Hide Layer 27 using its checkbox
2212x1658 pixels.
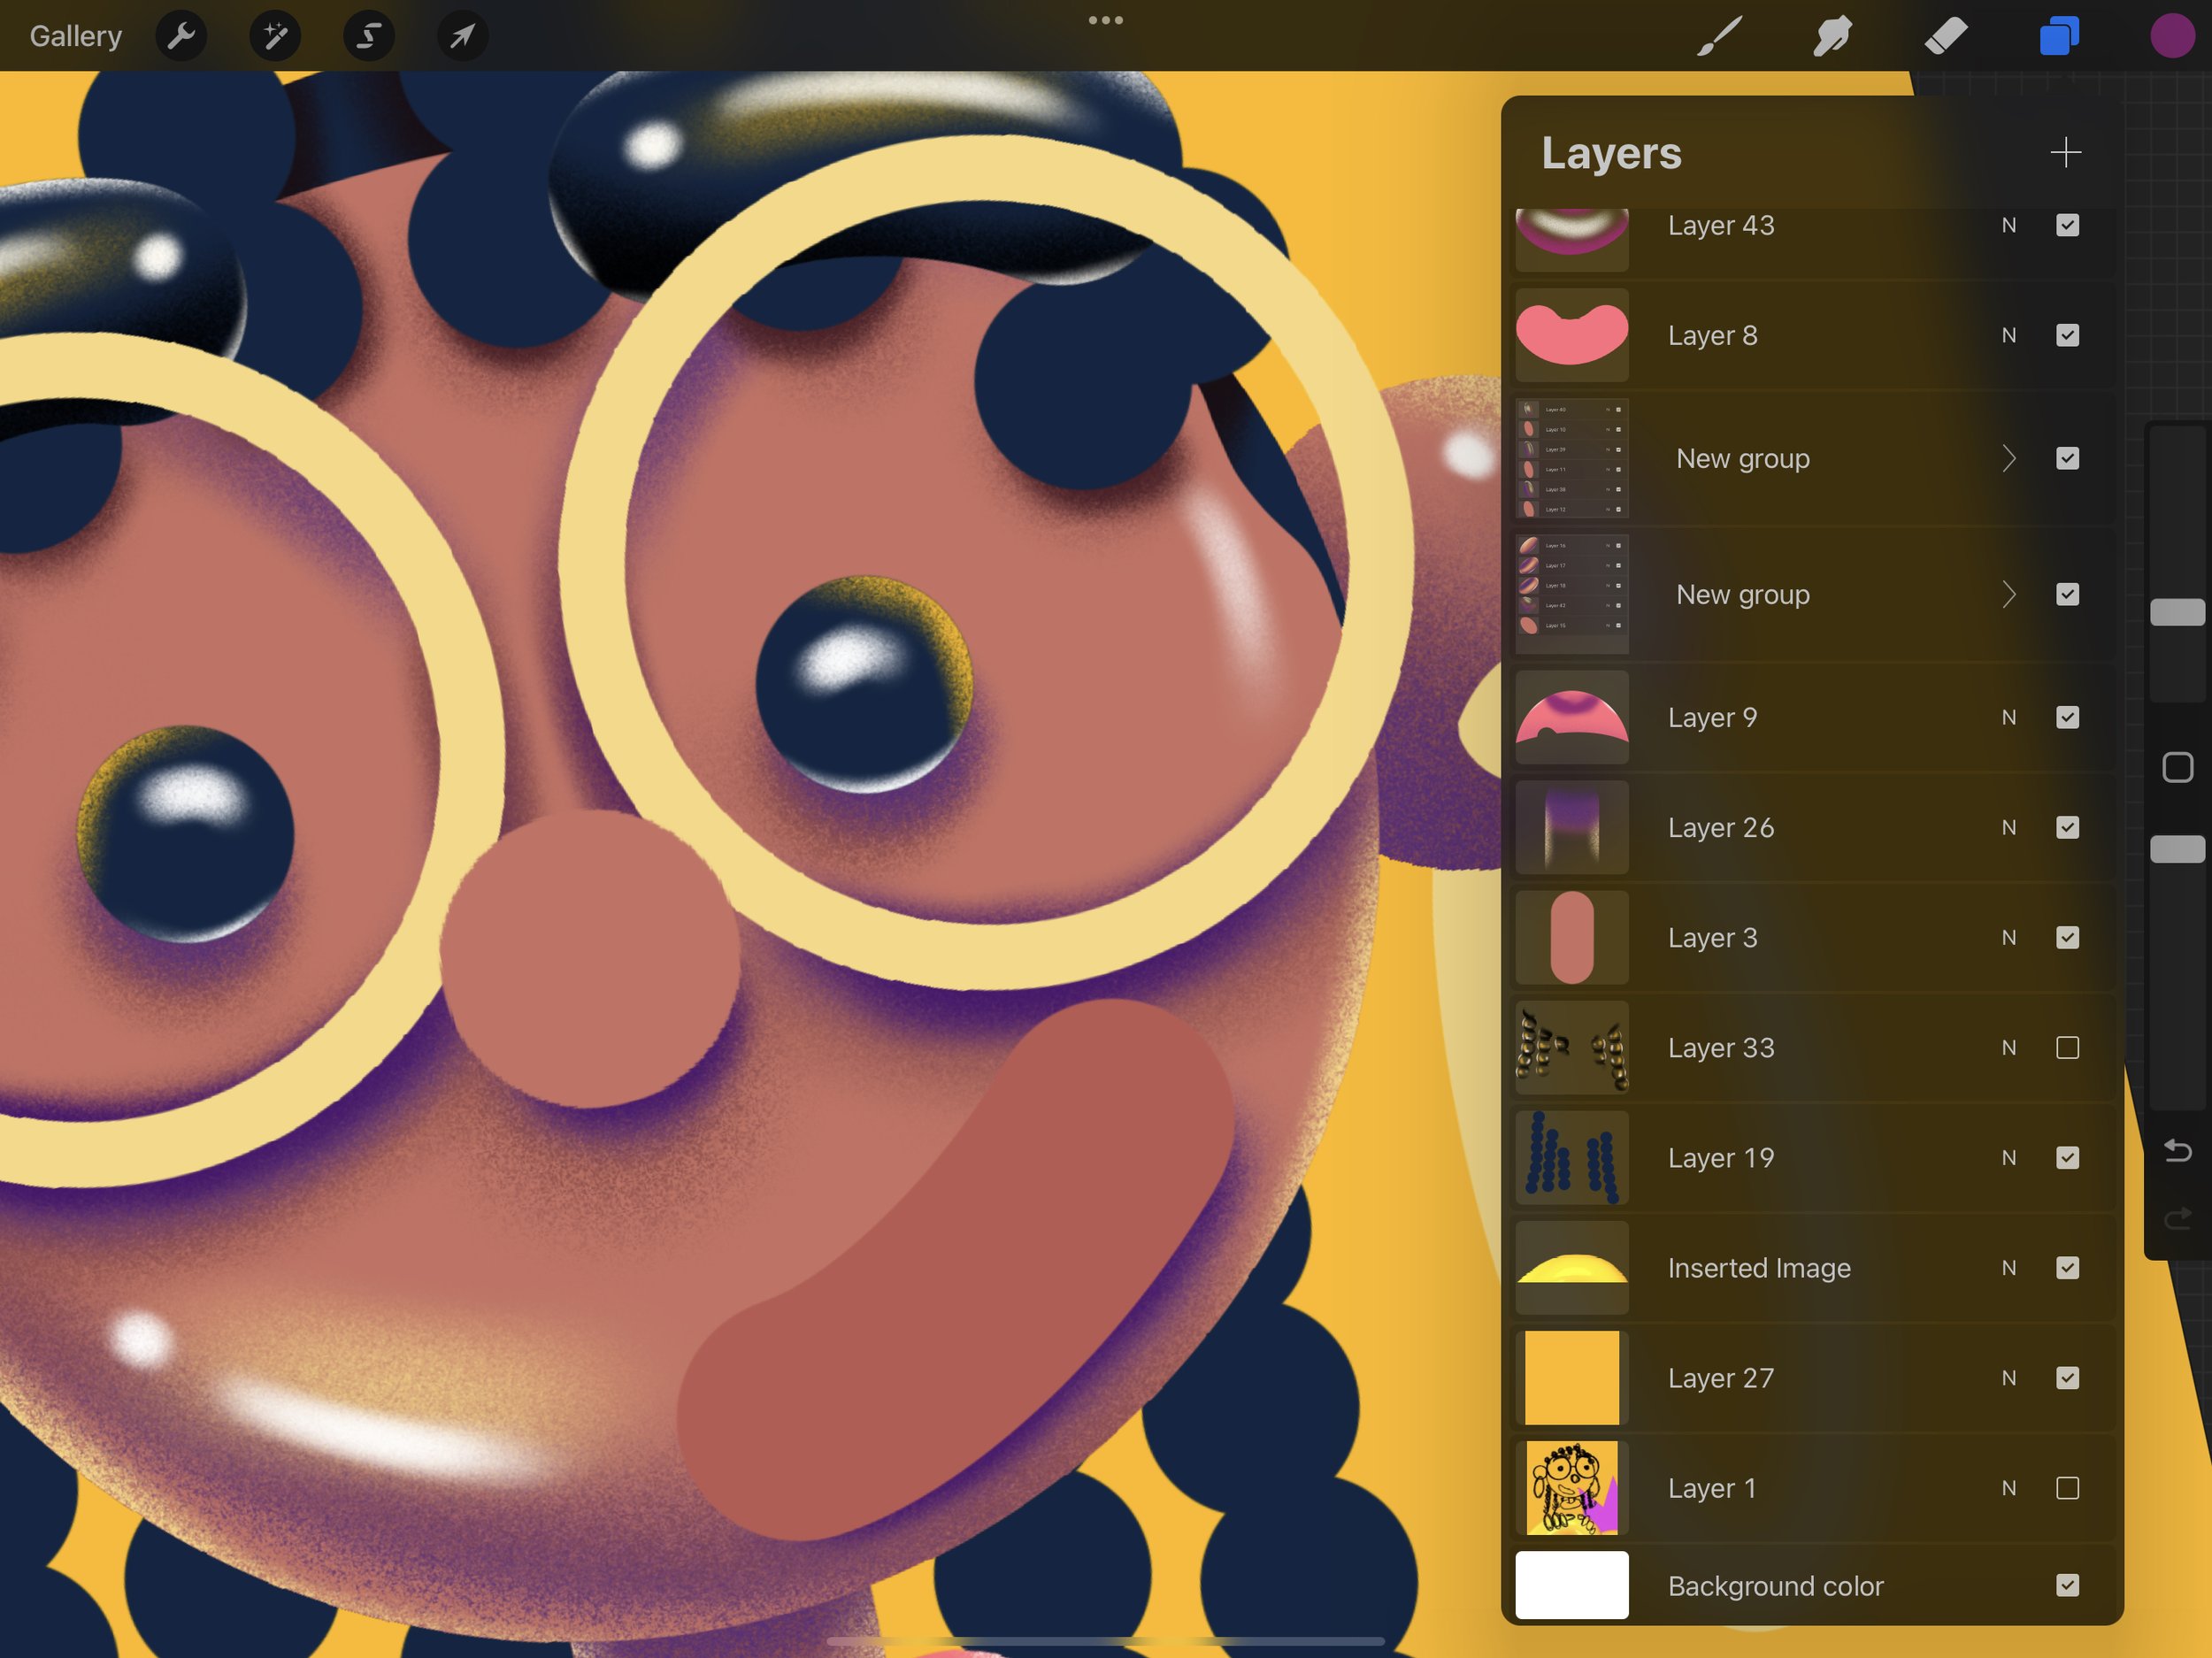click(2067, 1378)
